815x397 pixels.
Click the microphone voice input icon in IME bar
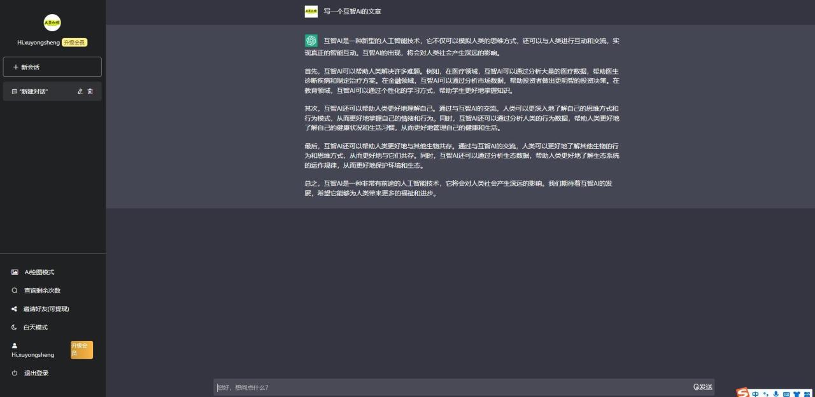776,394
